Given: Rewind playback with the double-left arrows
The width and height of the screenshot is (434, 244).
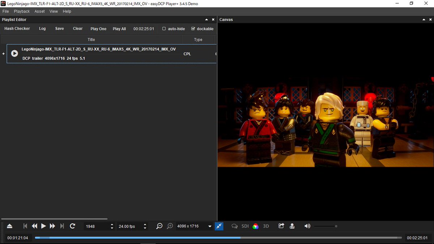Looking at the screenshot, I should tap(35, 226).
